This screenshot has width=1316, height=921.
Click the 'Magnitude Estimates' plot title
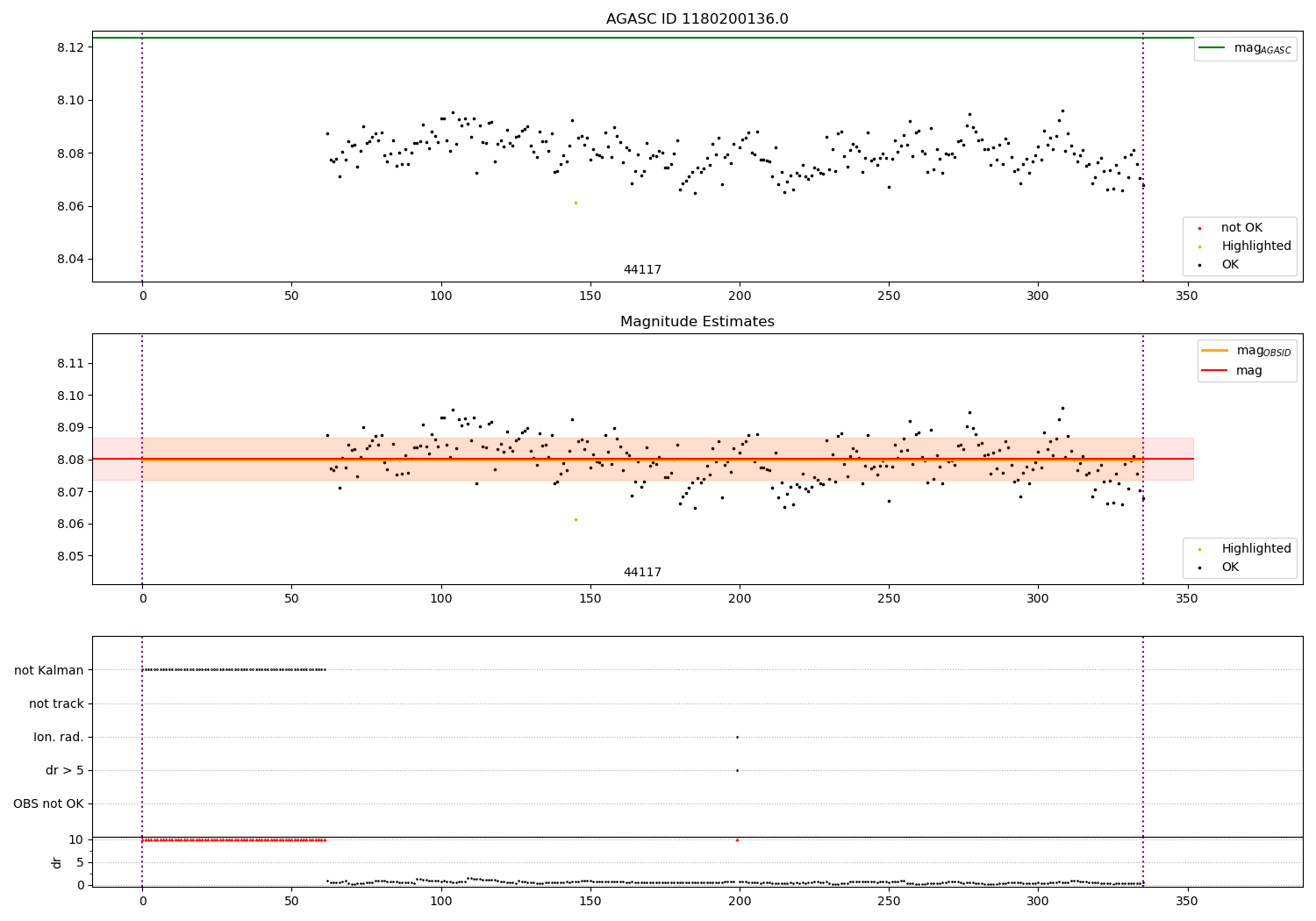[697, 322]
